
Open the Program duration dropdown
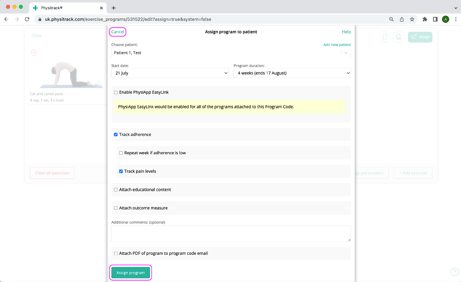(292, 73)
